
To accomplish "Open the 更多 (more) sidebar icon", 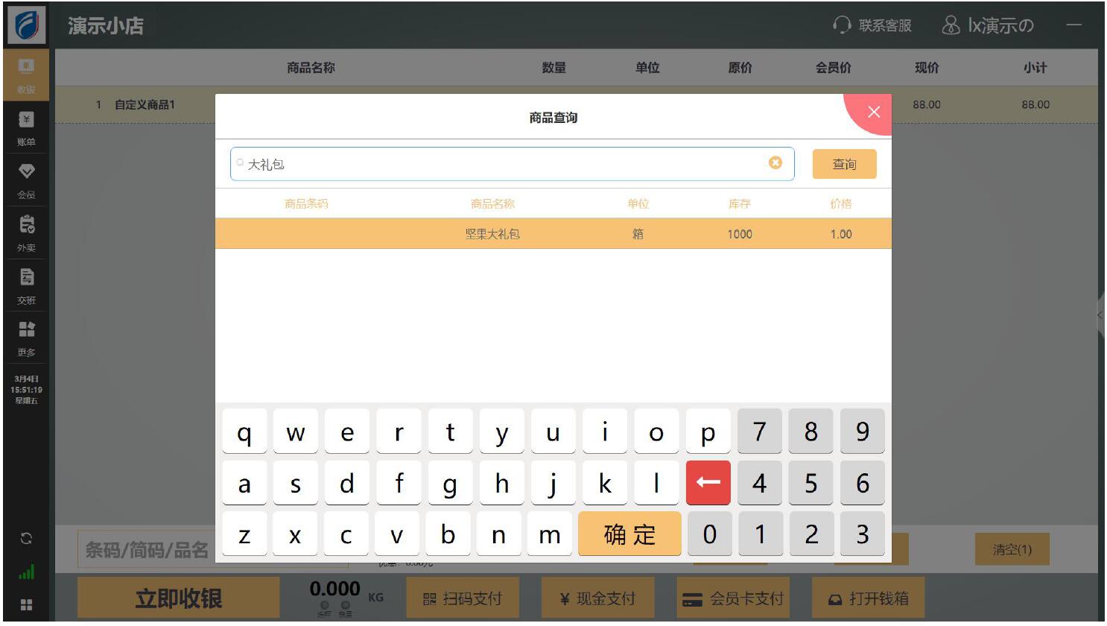I will coord(26,338).
